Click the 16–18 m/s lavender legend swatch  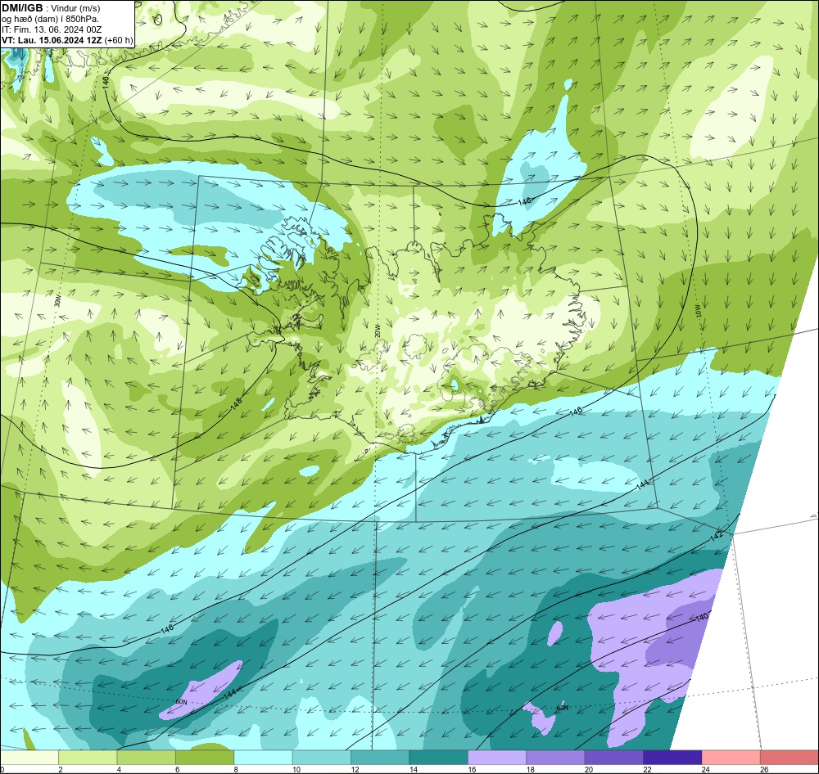coord(497,758)
